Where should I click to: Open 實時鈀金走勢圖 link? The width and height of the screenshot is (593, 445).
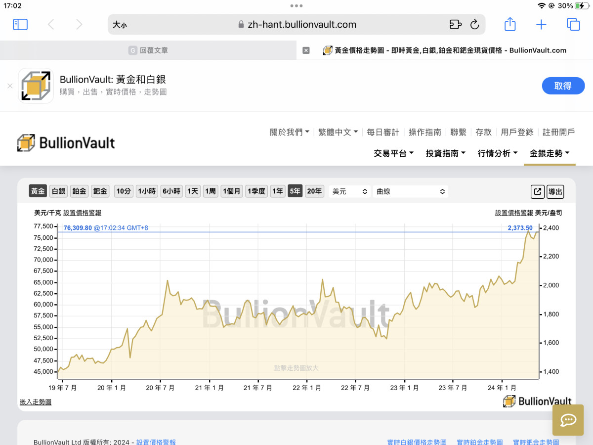coord(536,442)
